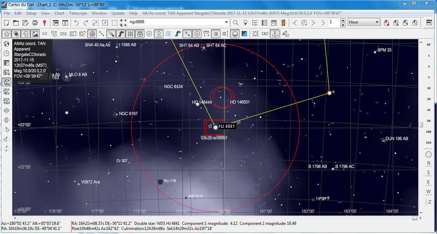
Task: Point chart to Zenith
Action: [429, 202]
